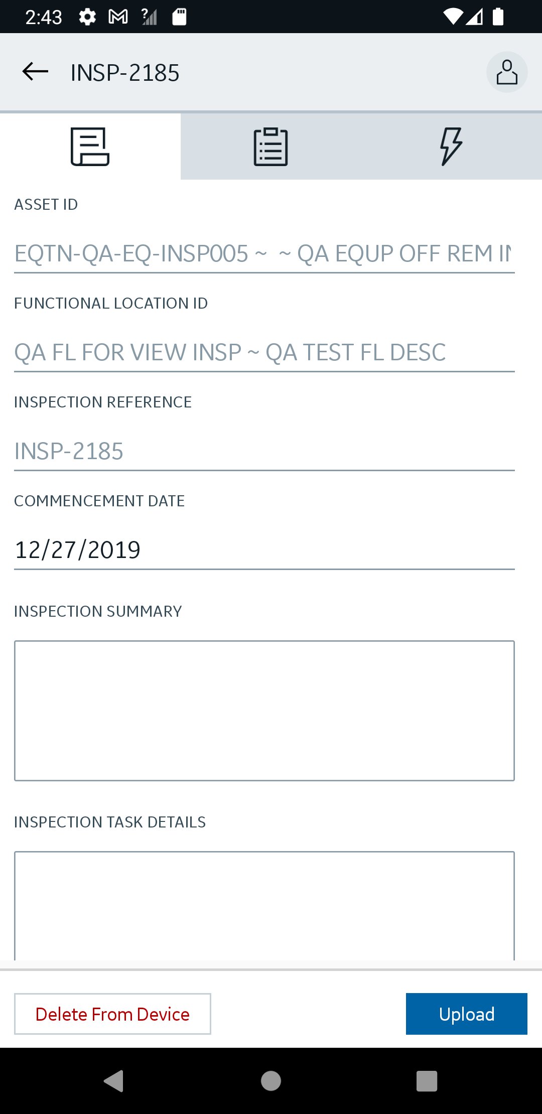Tap the settings gear status icon
Screen dimensions: 542x1114
coord(87,17)
